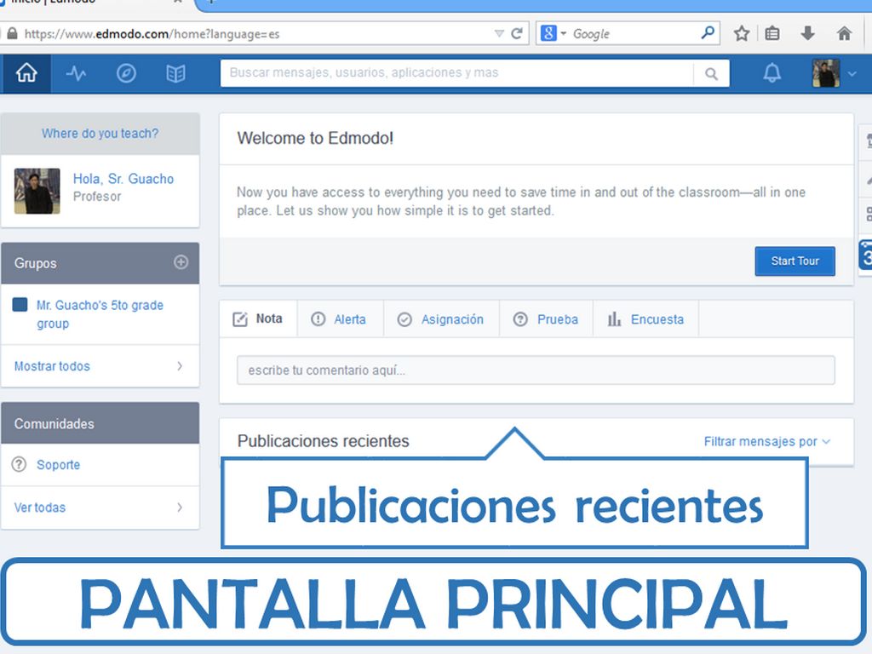Expand Filtrar mensajes por dropdown
This screenshot has width=872, height=654.
766,441
